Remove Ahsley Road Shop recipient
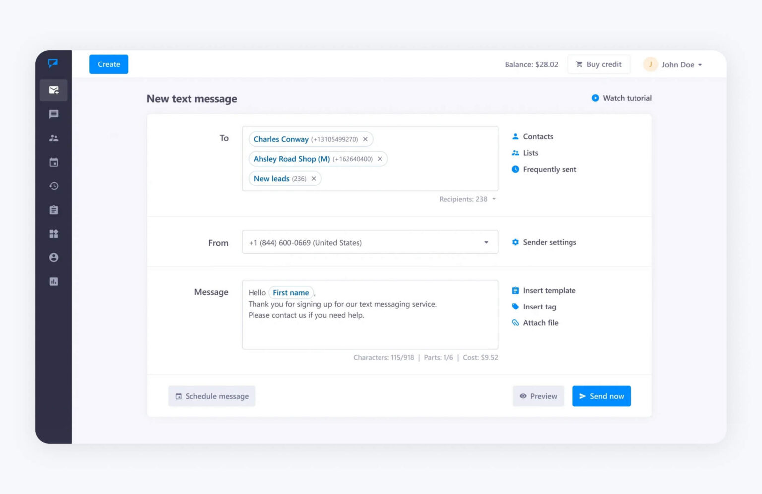This screenshot has width=762, height=494. (380, 159)
